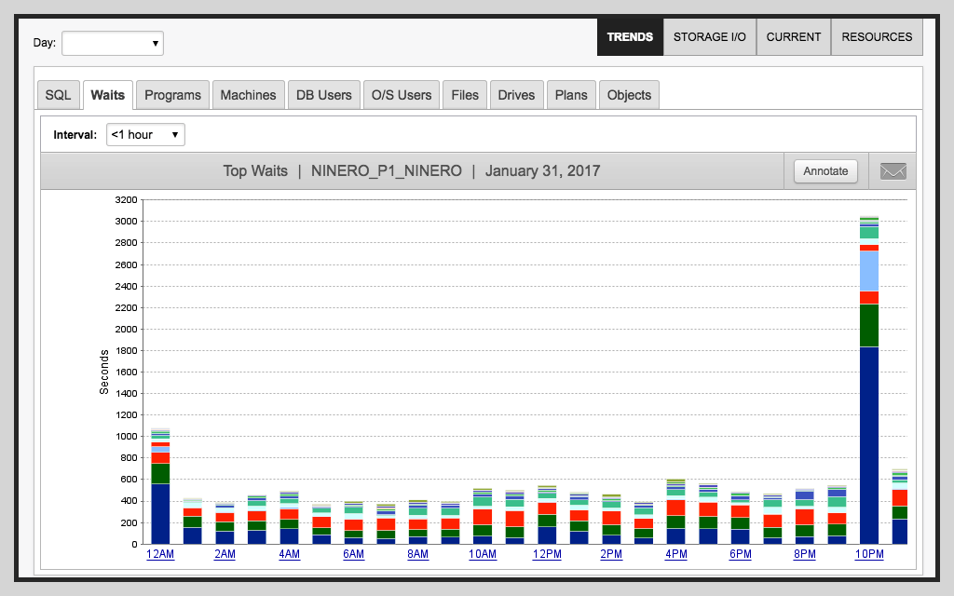Open the SQL tab
Image resolution: width=954 pixels, height=596 pixels.
(58, 94)
